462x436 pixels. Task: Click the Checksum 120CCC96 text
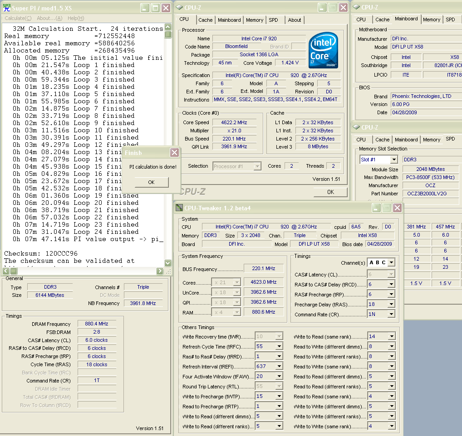click(41, 253)
